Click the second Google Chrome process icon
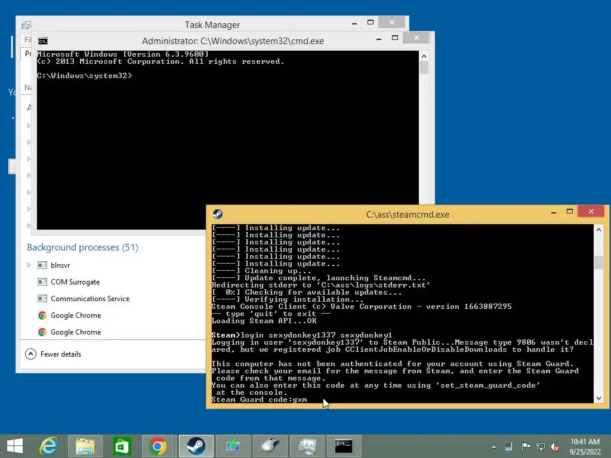 coord(42,332)
